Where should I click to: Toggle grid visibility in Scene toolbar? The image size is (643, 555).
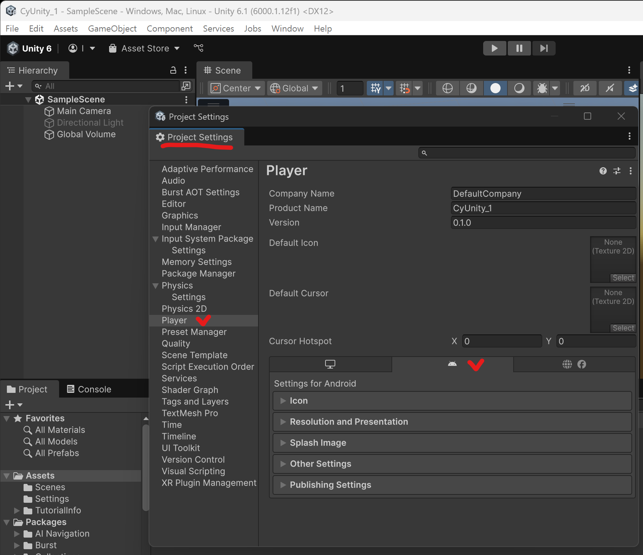376,88
